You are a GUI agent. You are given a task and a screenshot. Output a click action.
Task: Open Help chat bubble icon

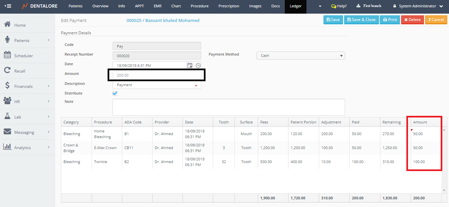(x=333, y=6)
